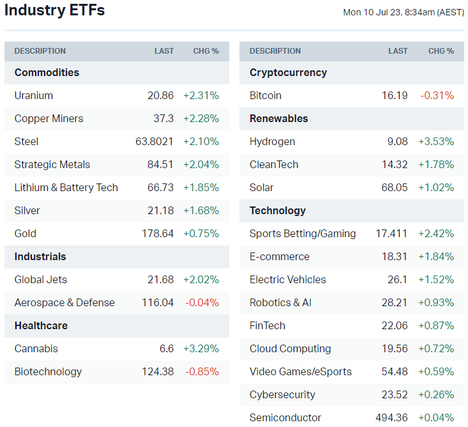Click the left table's DESCRIPTION column header
Viewport: 468px width, 427px height.
click(x=40, y=51)
